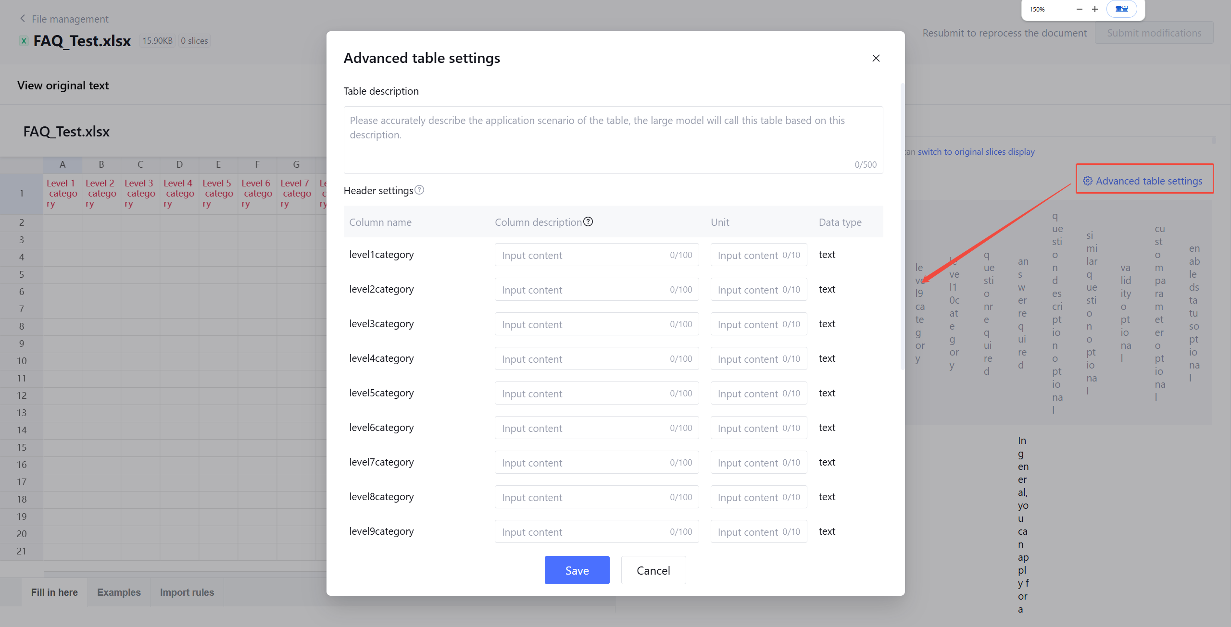Viewport: 1231px width, 627px height.
Task: Close the Advanced table settings dialog
Action: click(x=876, y=58)
